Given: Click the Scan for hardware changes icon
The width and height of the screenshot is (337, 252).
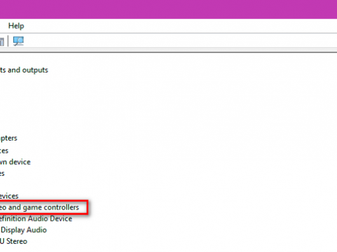Looking at the screenshot, I should coord(18,41).
